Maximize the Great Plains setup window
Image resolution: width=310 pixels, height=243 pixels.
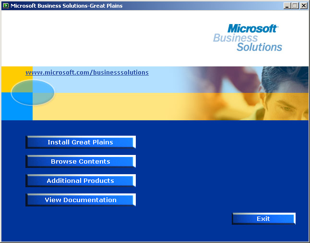click(x=295, y=6)
